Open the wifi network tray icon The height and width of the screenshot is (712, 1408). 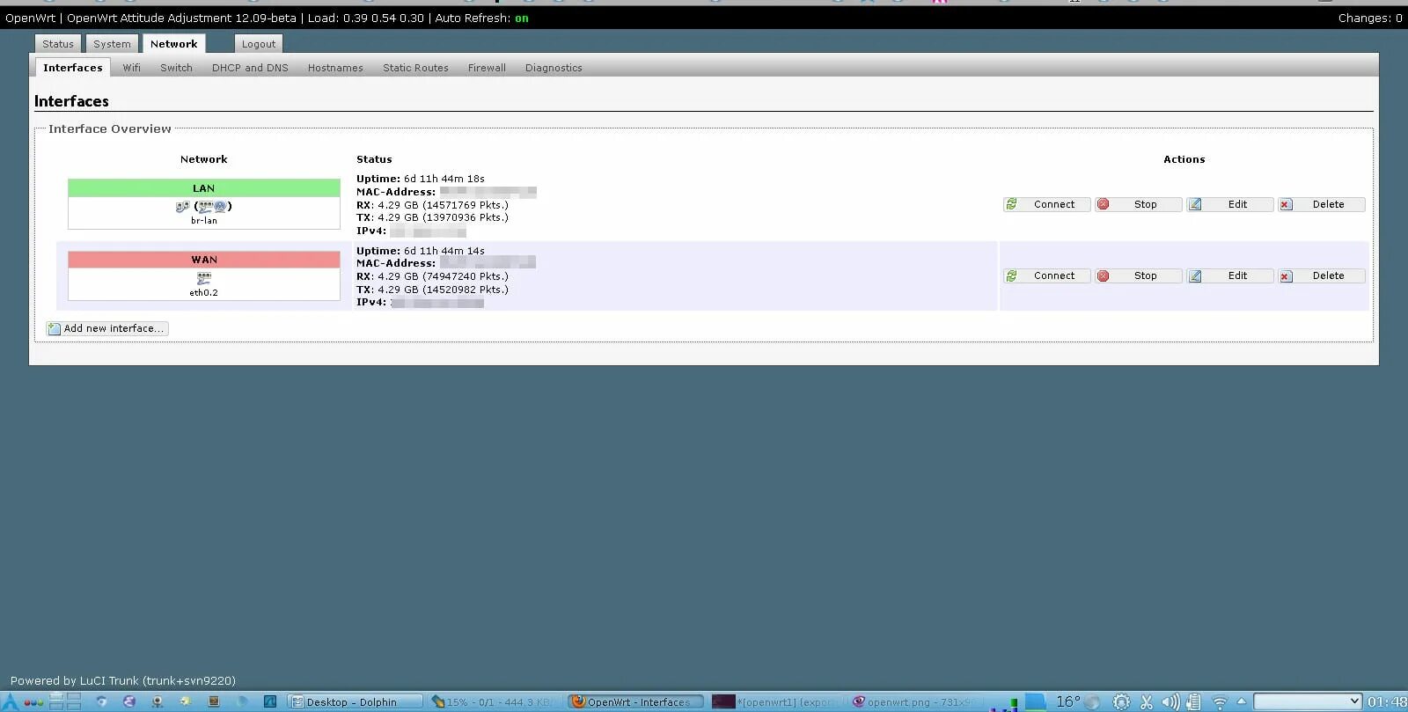1220,701
